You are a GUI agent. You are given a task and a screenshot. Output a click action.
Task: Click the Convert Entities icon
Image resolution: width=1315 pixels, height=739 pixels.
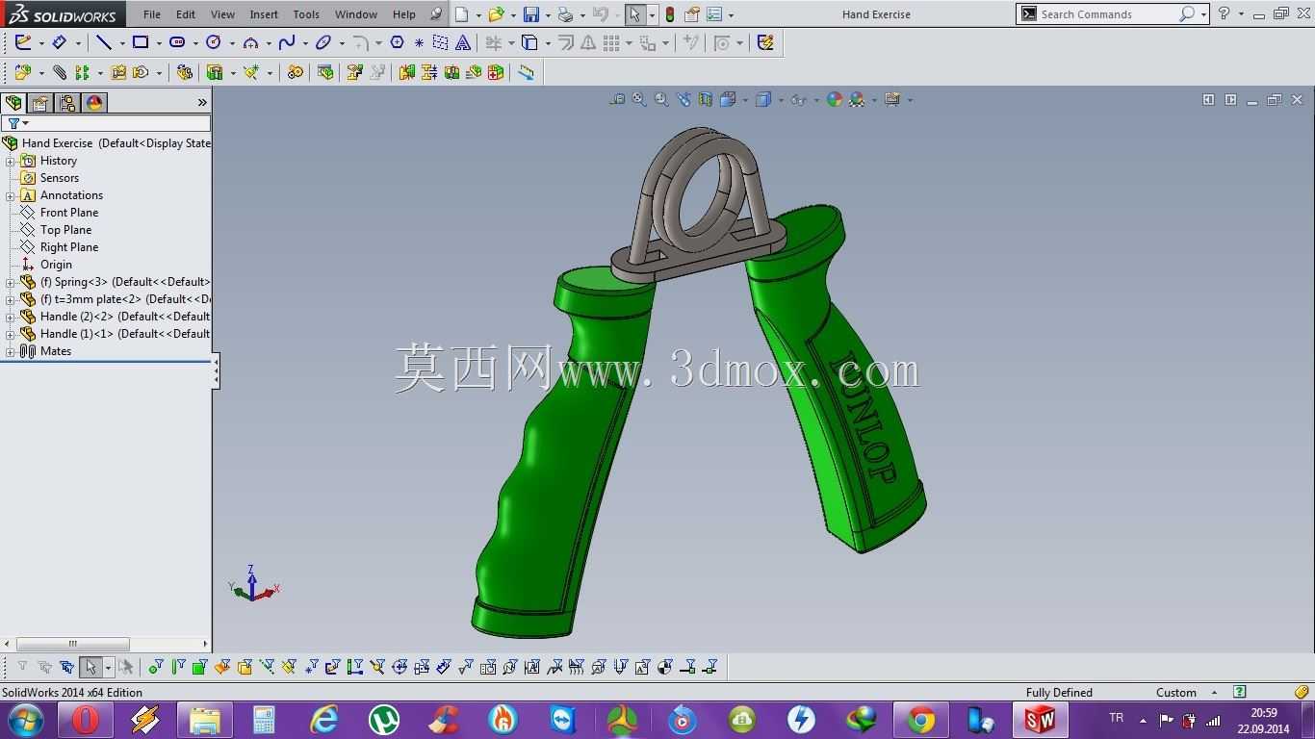pyautogui.click(x=529, y=42)
